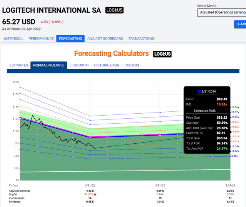Viewport: 246px width, 207px height.
Task: Select the FORECASTING tab
Action: [x=70, y=38]
